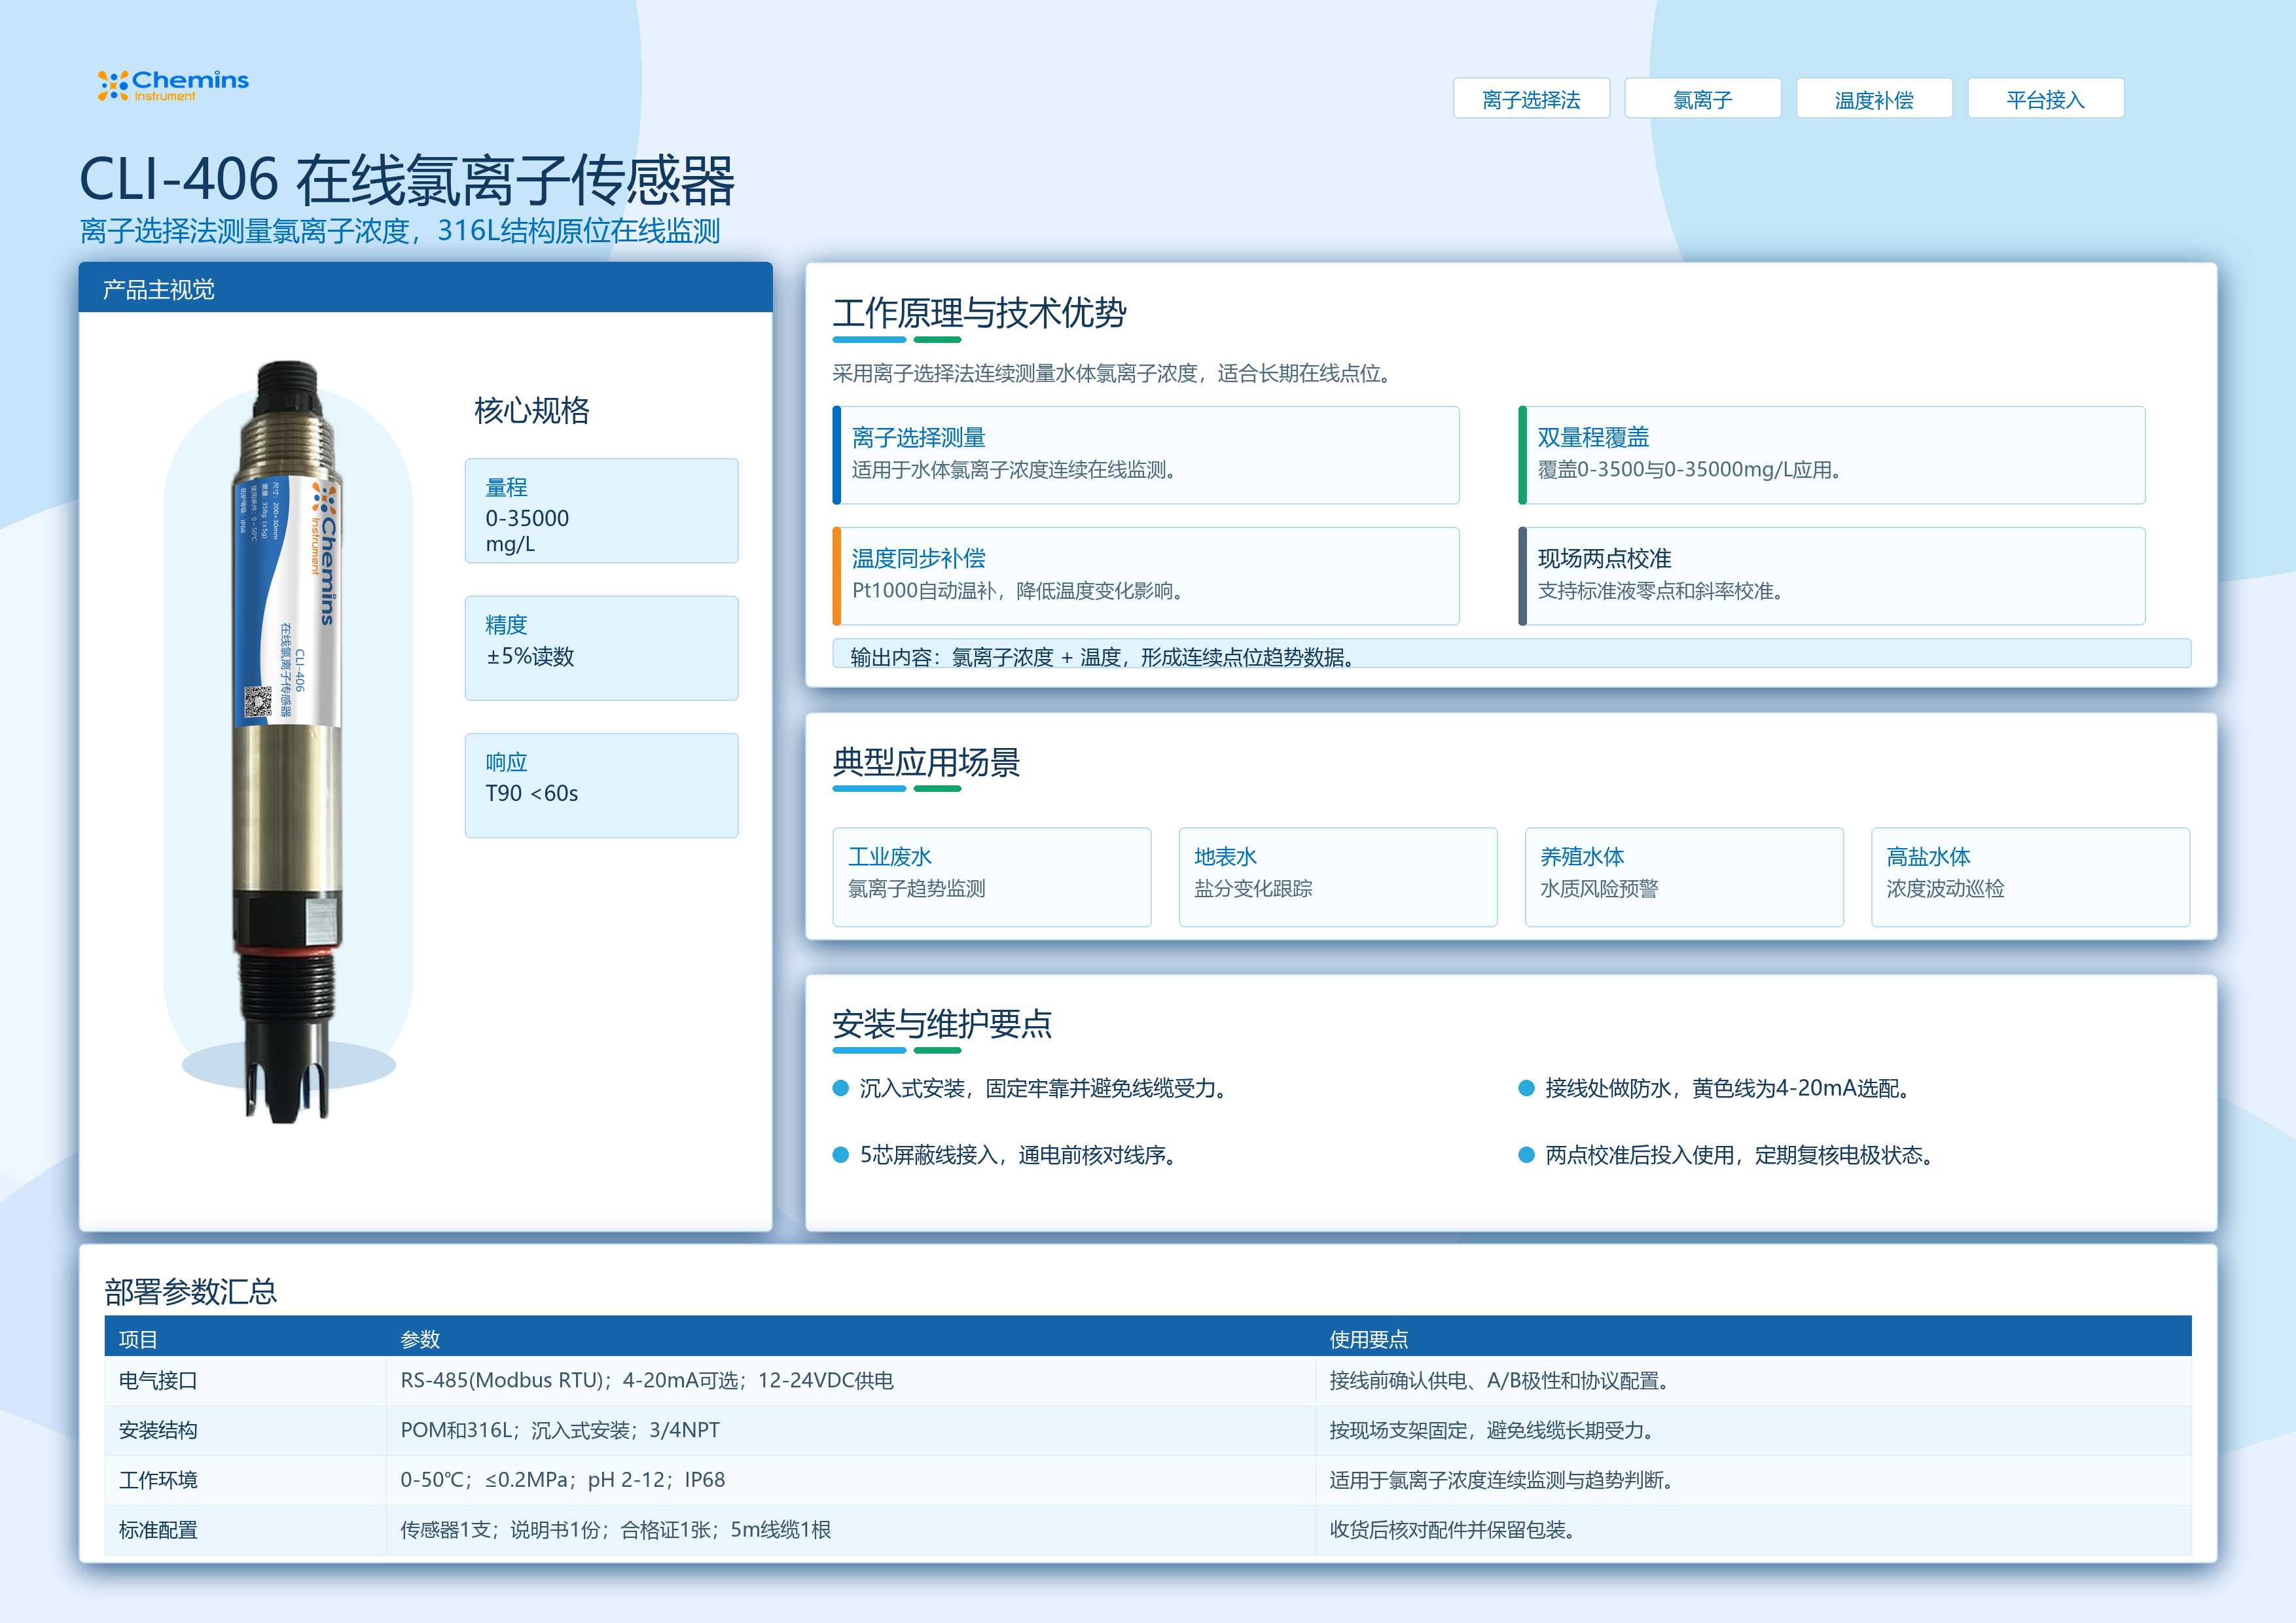2296x1623 pixels.
Task: Click the 部署参数汇总 heading
Action: (191, 1292)
